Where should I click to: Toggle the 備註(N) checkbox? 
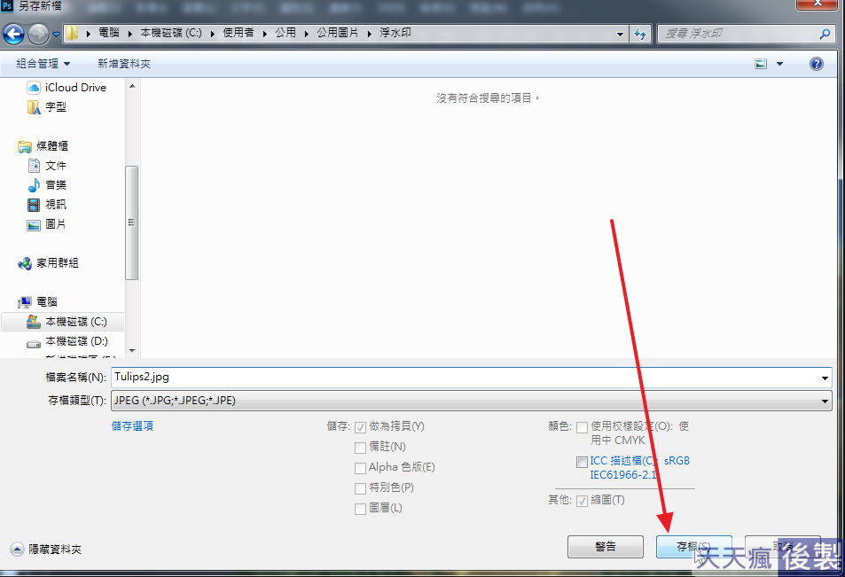[360, 448]
